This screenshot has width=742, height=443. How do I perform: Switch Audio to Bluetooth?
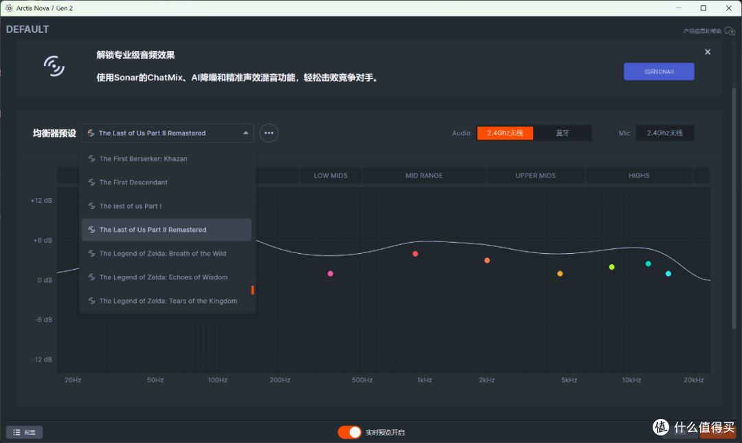click(562, 133)
